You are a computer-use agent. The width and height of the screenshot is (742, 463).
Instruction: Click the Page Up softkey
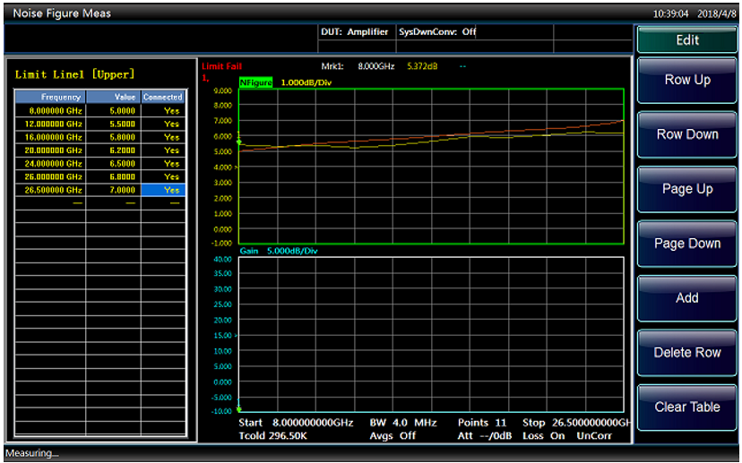[687, 189]
